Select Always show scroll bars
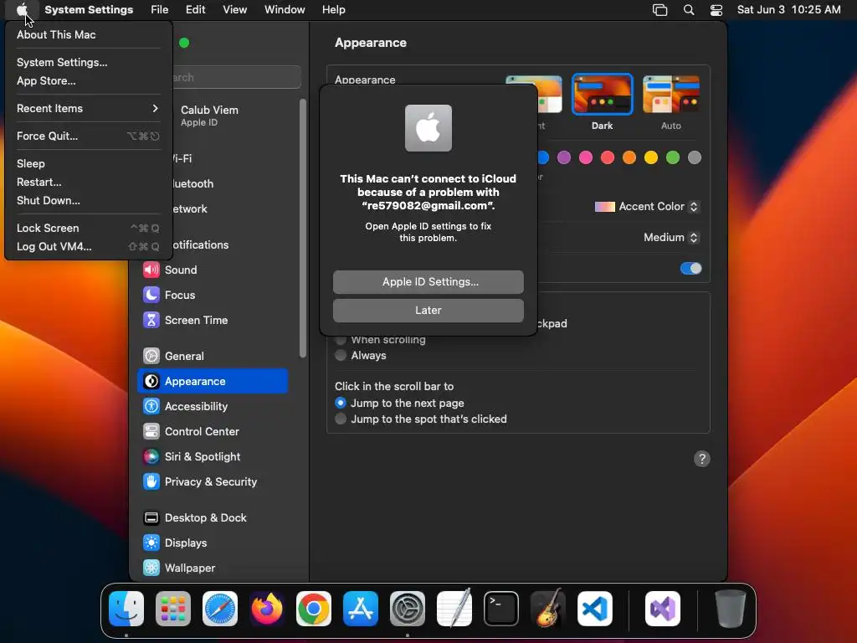The height and width of the screenshot is (643, 857). (341, 355)
